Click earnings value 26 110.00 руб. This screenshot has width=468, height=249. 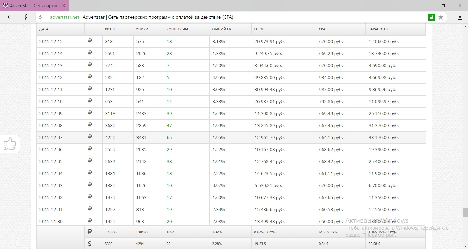click(384, 113)
